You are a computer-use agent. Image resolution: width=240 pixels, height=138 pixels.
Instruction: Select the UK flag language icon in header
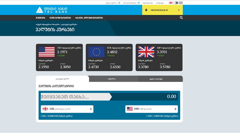pos(181,3)
